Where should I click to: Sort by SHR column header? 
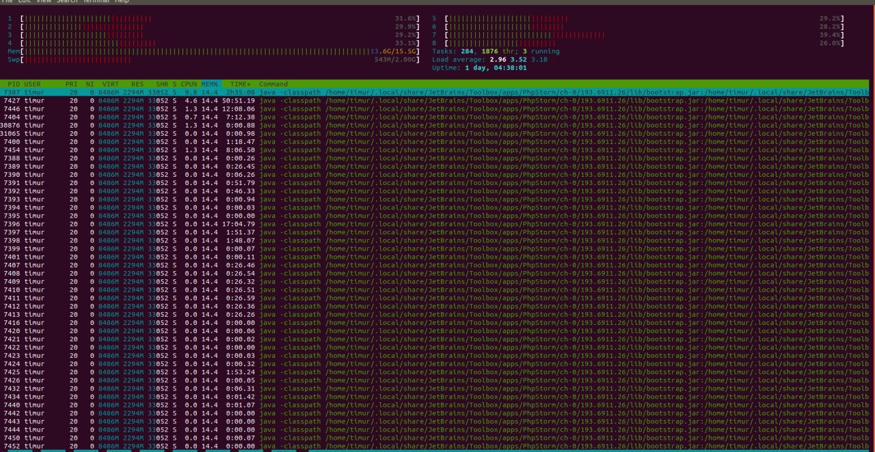[x=162, y=84]
